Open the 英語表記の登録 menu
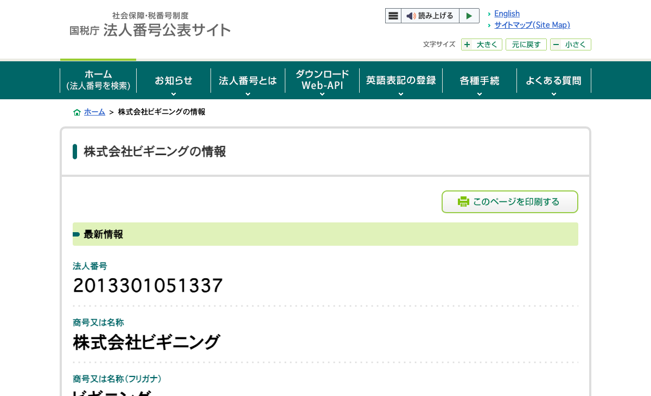Viewport: 651px width, 396px height. tap(401, 80)
